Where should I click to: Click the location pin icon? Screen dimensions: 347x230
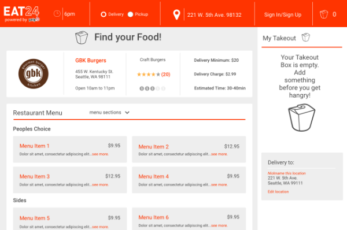[176, 15]
